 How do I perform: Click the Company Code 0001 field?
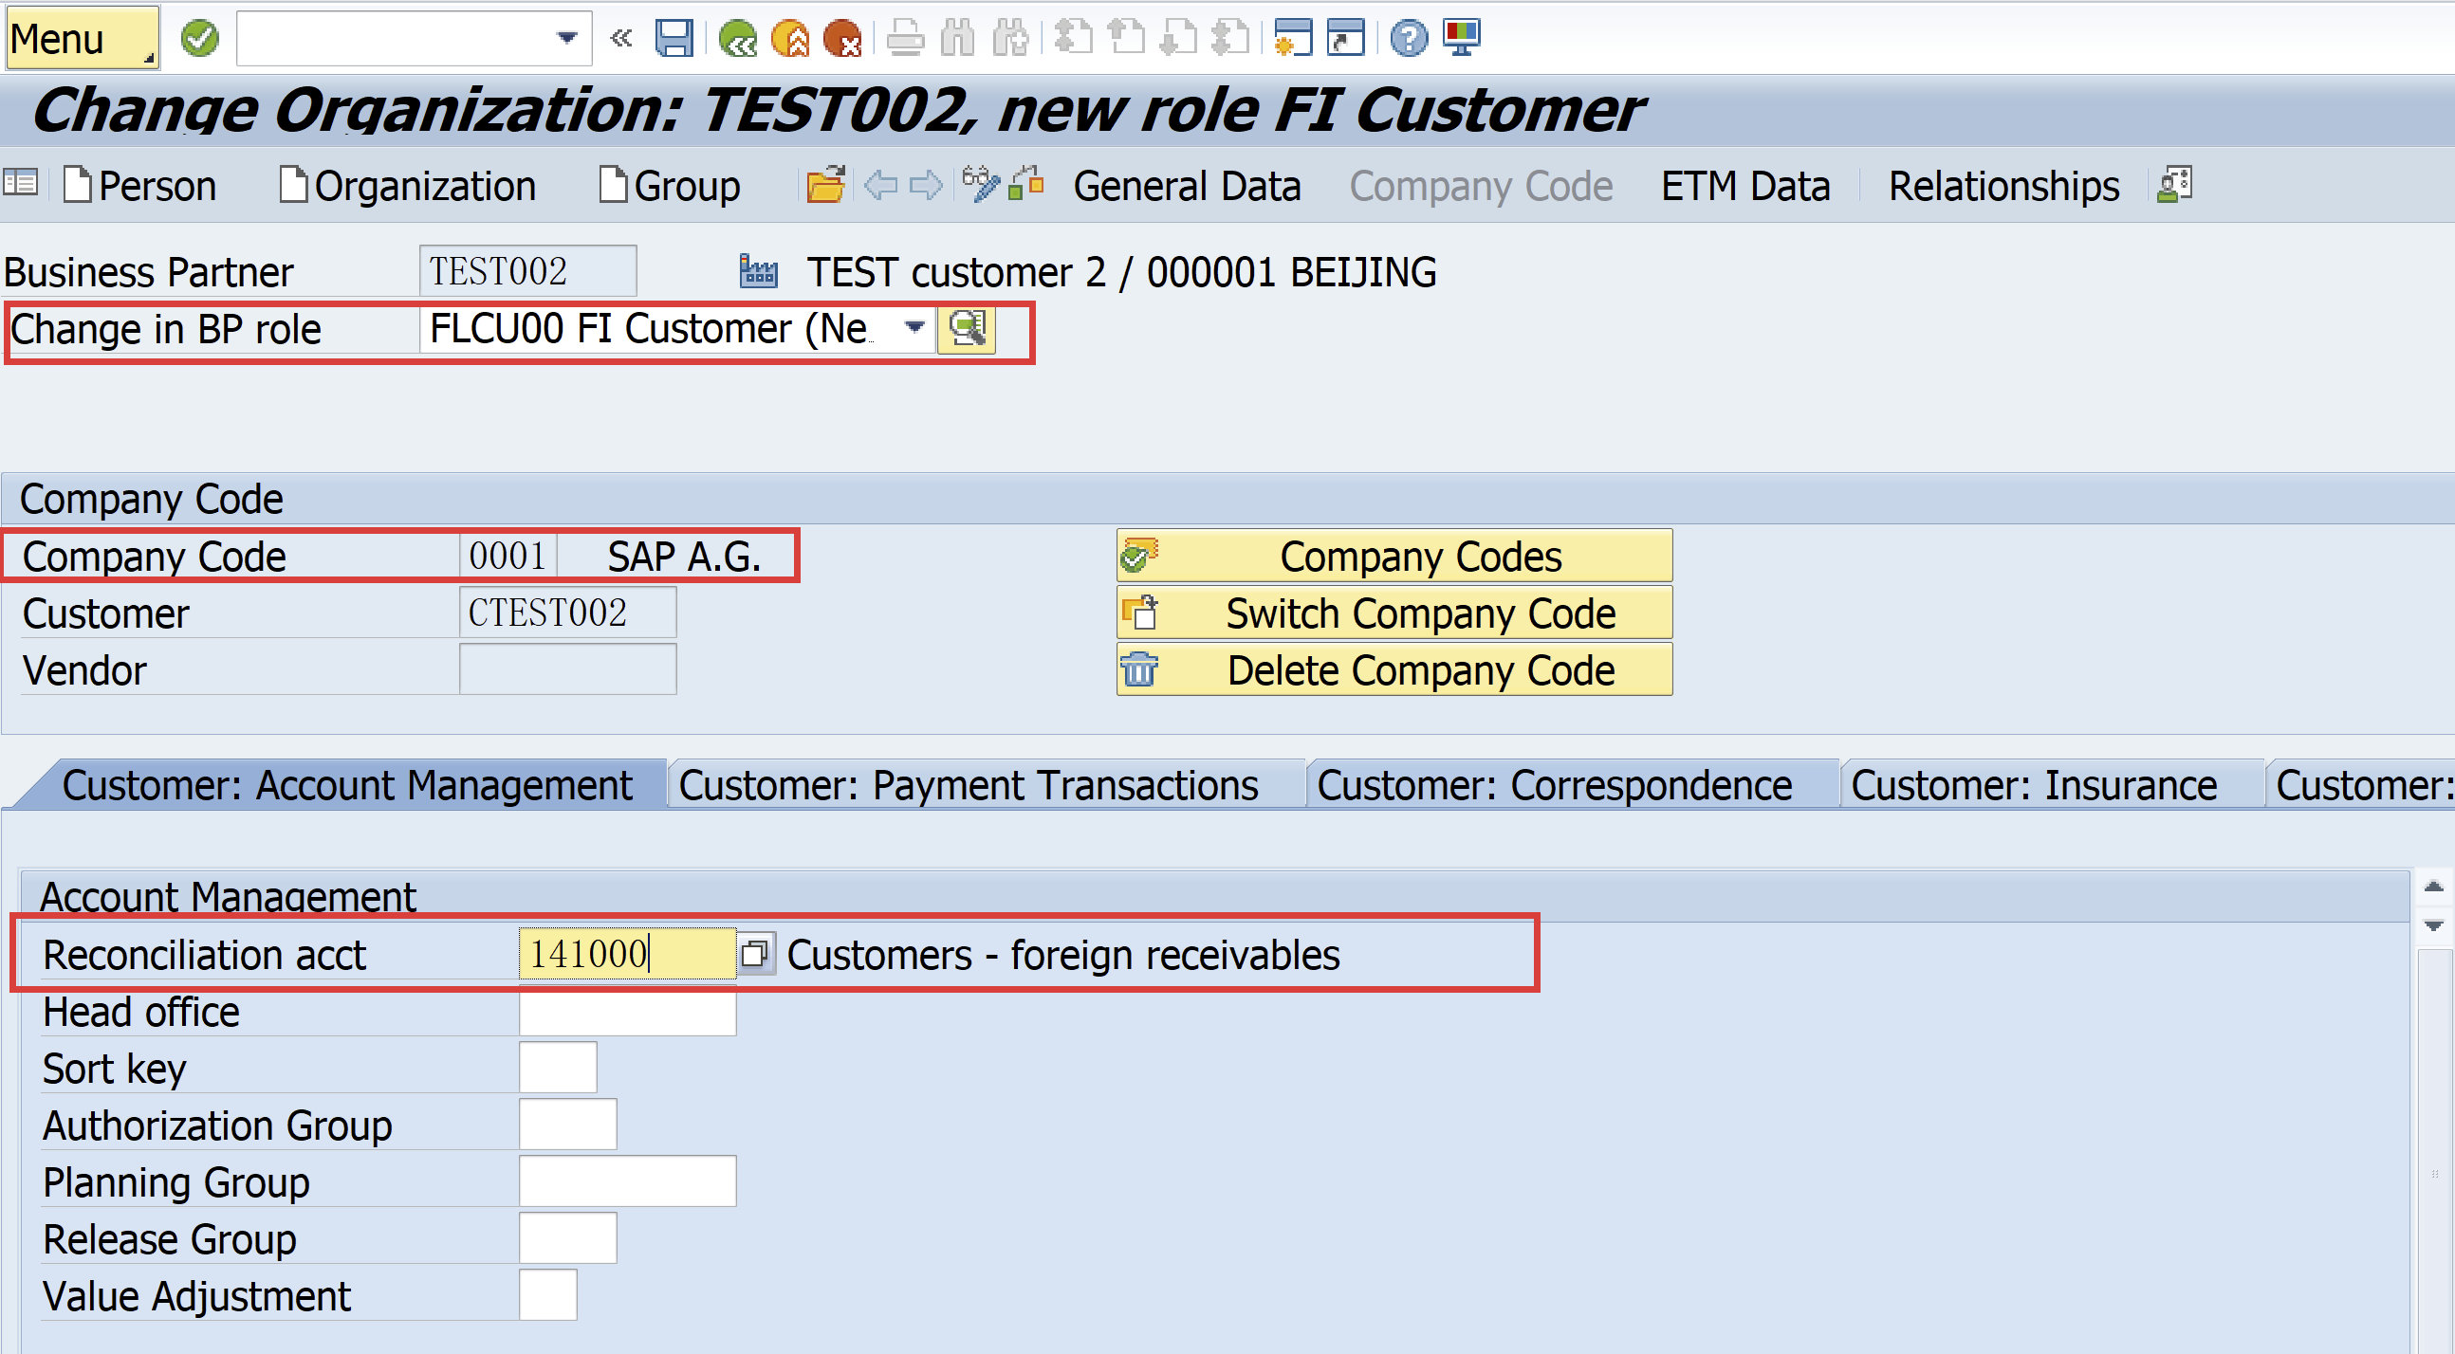coord(508,556)
